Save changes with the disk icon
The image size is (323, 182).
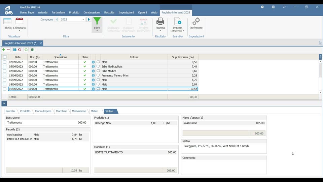point(14,50)
